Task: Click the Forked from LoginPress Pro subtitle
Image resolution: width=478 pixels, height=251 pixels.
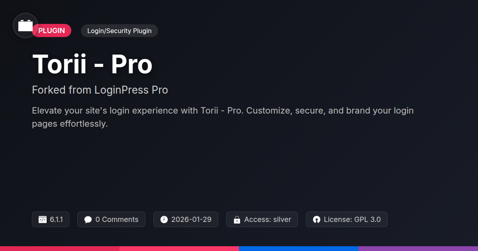Action: [x=100, y=90]
